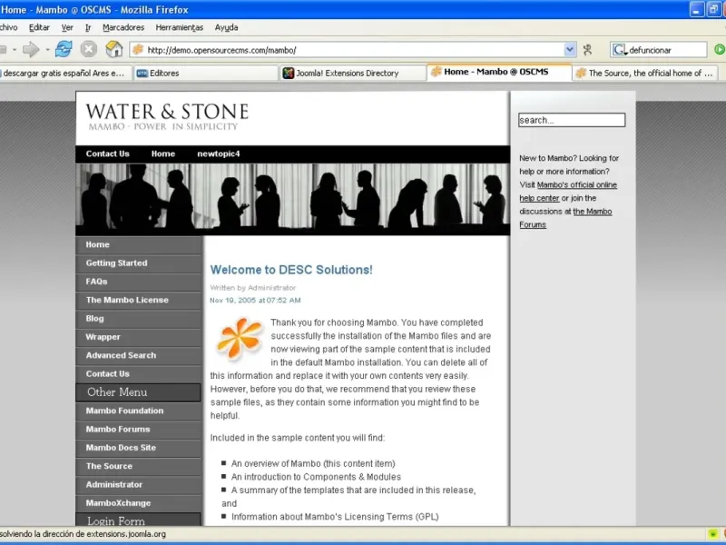Click the Water & Stone site logo
726x545 pixels.
pos(167,117)
